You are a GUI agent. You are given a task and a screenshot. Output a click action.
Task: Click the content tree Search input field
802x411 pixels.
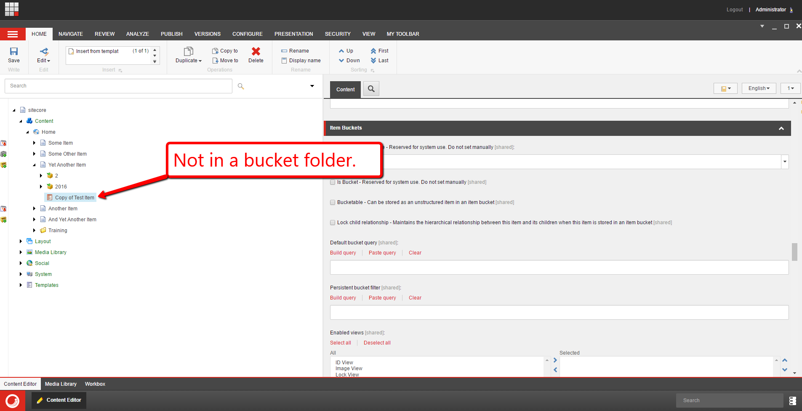(x=118, y=86)
